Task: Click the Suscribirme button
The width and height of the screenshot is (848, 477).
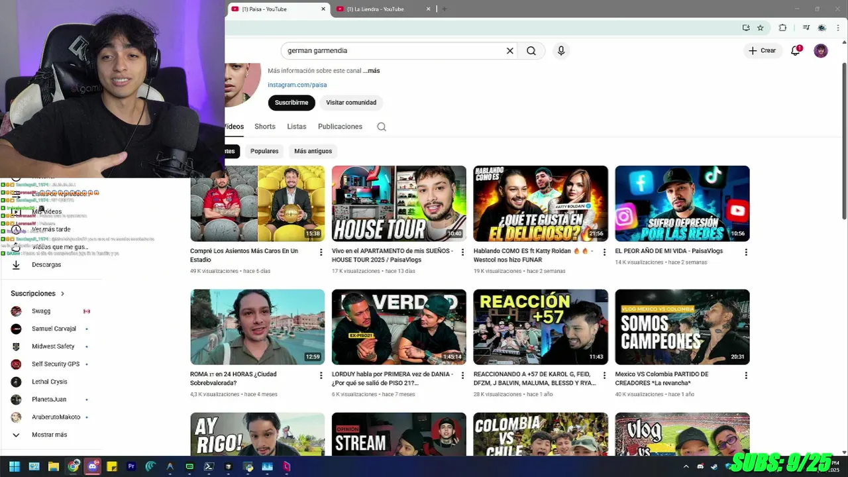Action: click(x=291, y=103)
